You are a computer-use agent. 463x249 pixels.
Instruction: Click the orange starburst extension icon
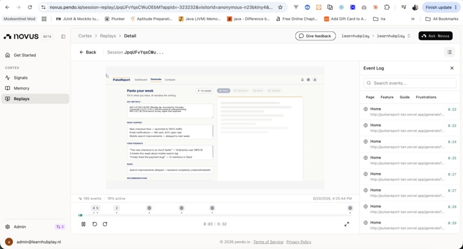(375, 7)
